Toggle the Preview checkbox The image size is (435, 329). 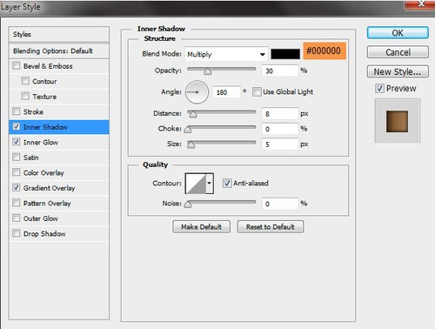pyautogui.click(x=379, y=88)
